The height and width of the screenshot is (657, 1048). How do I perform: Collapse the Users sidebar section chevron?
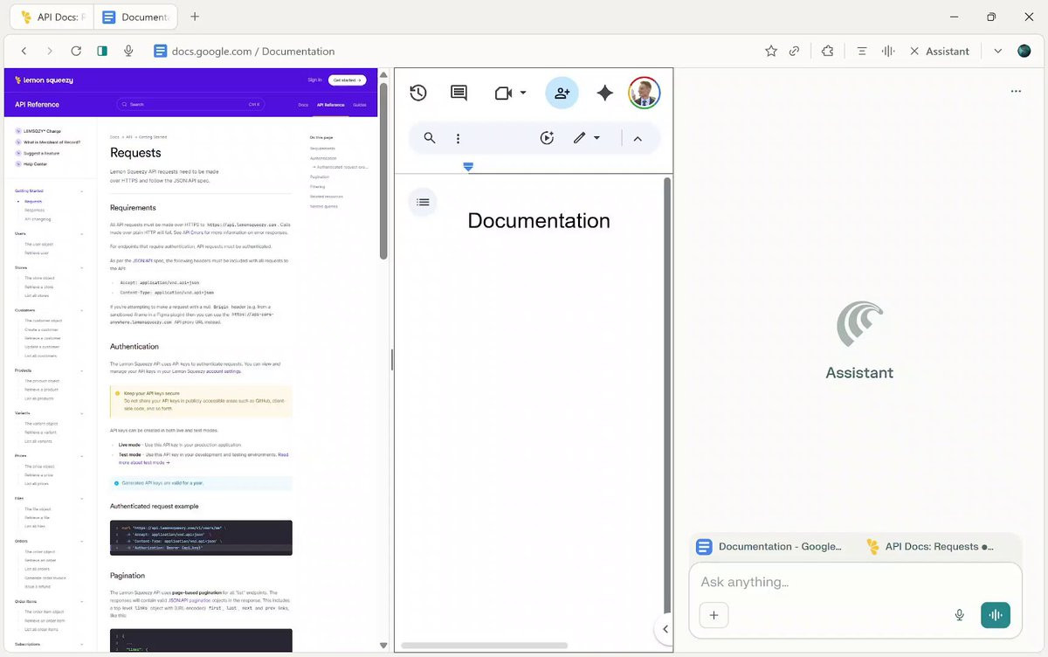click(x=82, y=233)
